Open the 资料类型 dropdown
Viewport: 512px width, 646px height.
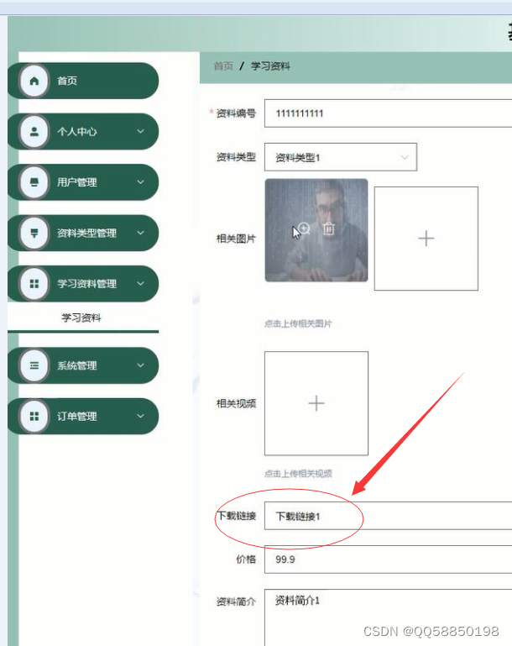click(341, 157)
